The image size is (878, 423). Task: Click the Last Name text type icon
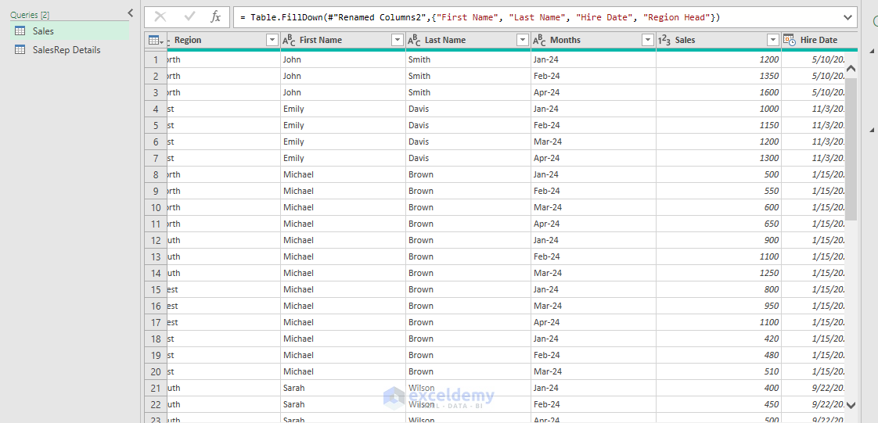tap(415, 41)
